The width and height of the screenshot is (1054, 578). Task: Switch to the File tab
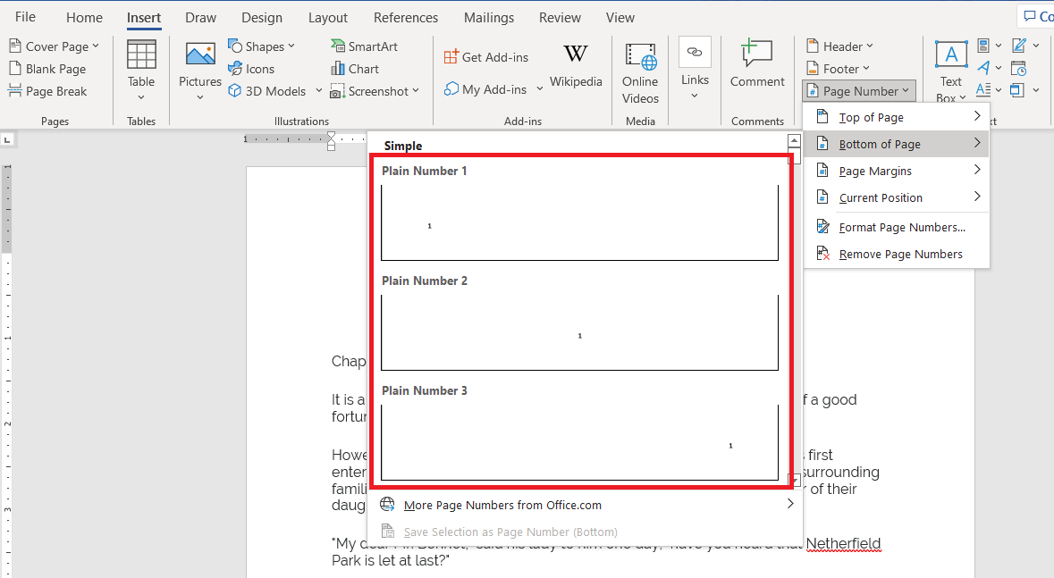tap(26, 18)
